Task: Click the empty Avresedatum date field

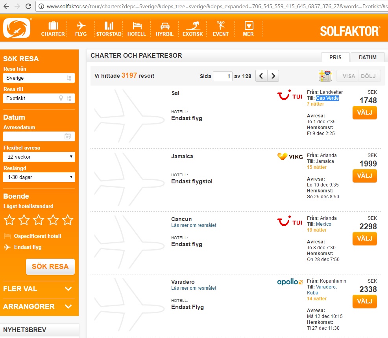Action: click(39, 136)
